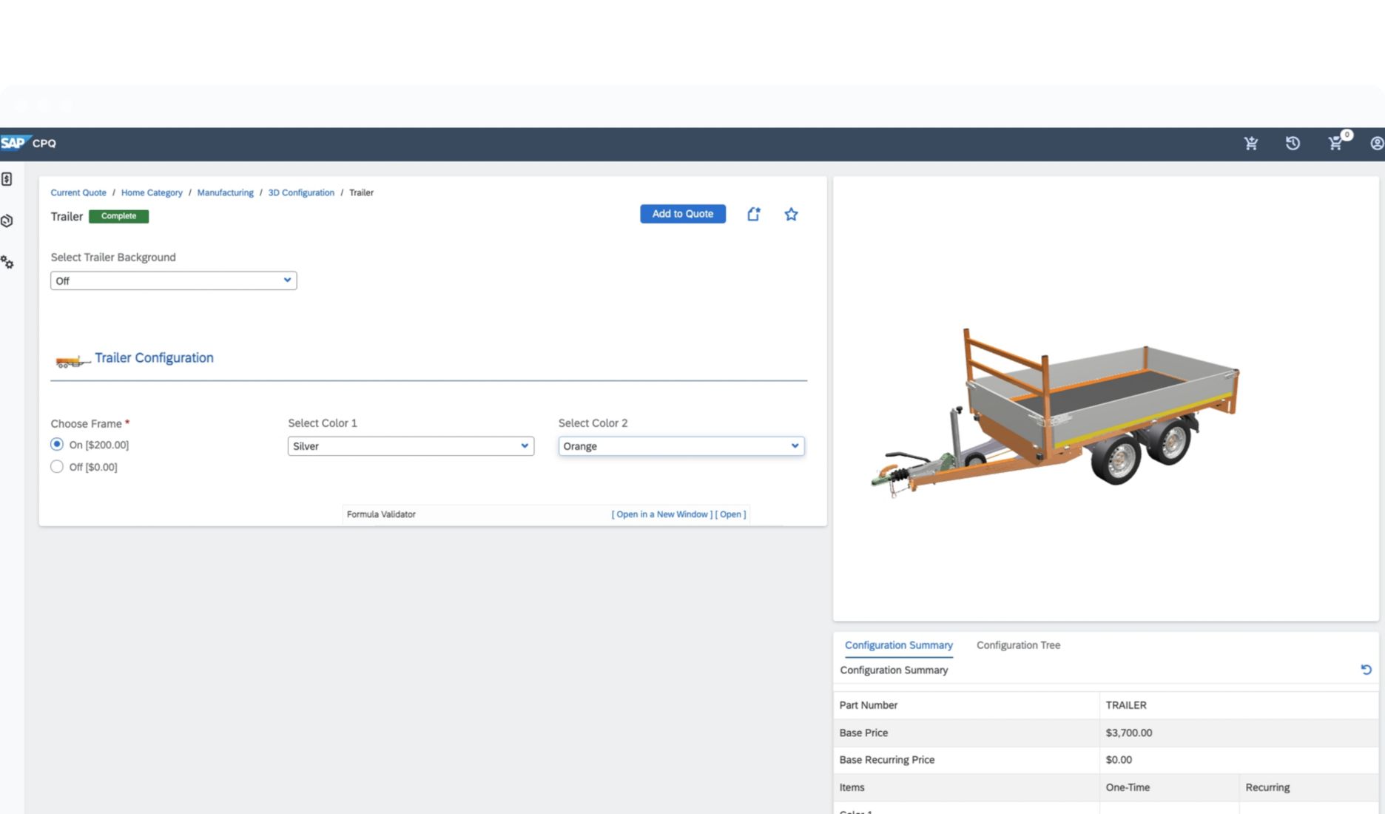Screen dimensions: 1385x814
Task: Switch to the Configuration Summary tab
Action: coord(898,645)
